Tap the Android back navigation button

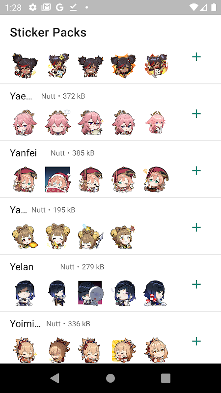coord(55,378)
